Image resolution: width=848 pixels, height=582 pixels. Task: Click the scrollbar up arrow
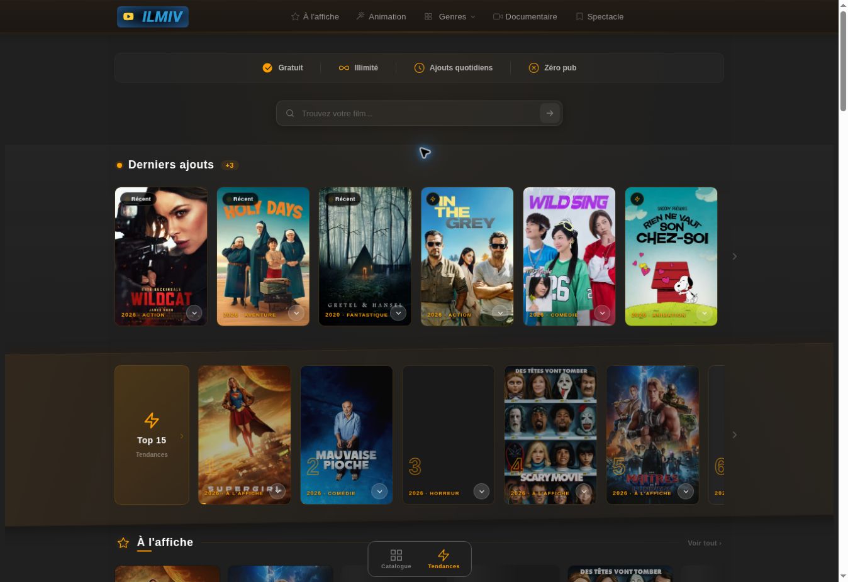[843, 5]
